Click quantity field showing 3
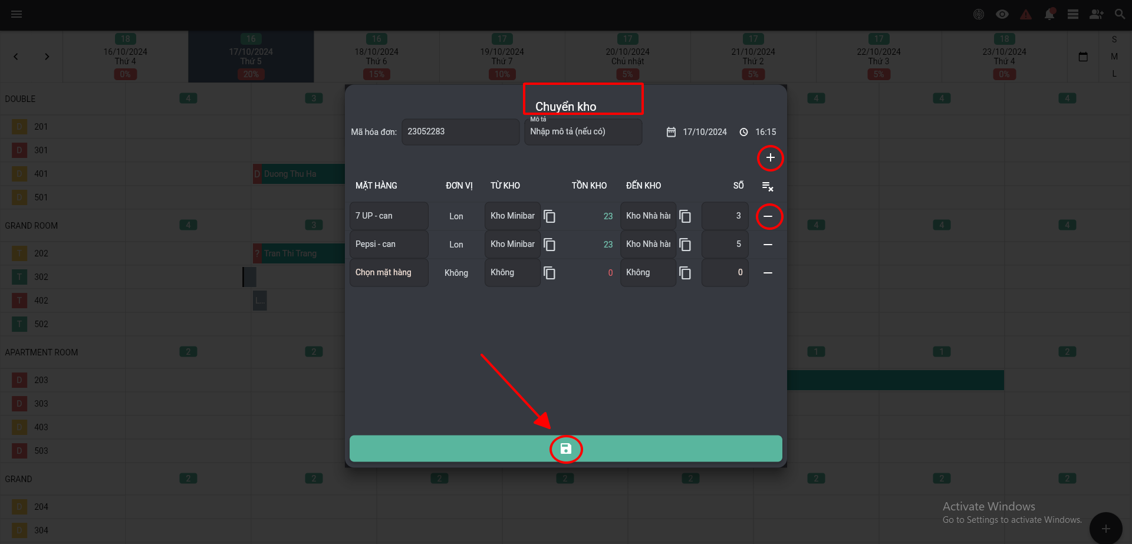 click(725, 216)
